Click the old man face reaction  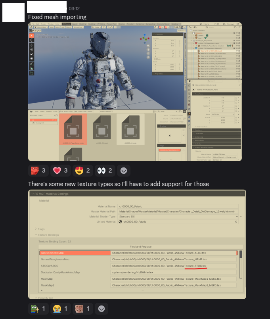click(x=83, y=309)
